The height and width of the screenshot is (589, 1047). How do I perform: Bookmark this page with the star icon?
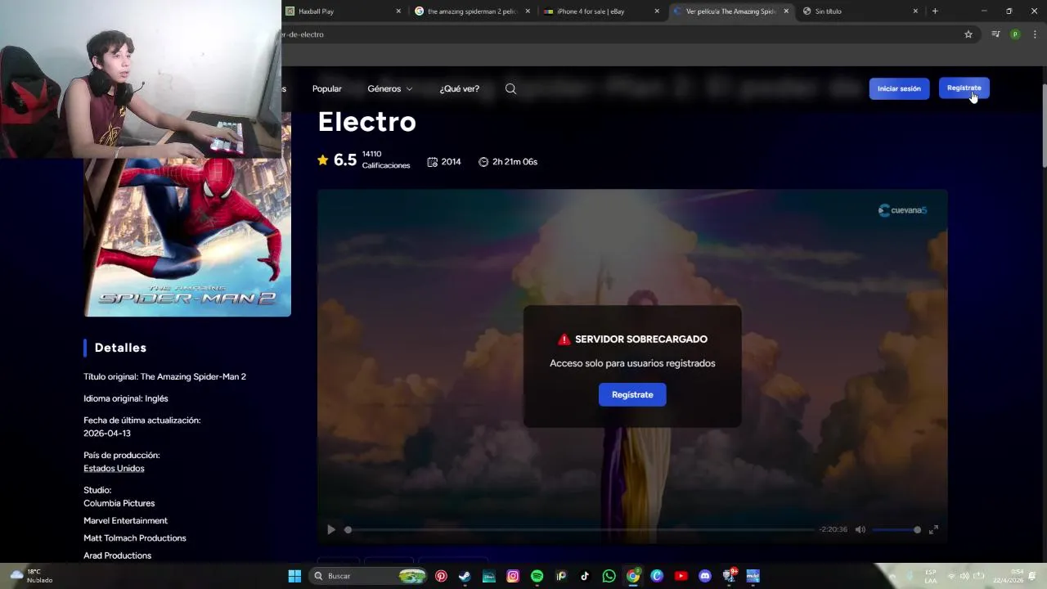pos(968,34)
